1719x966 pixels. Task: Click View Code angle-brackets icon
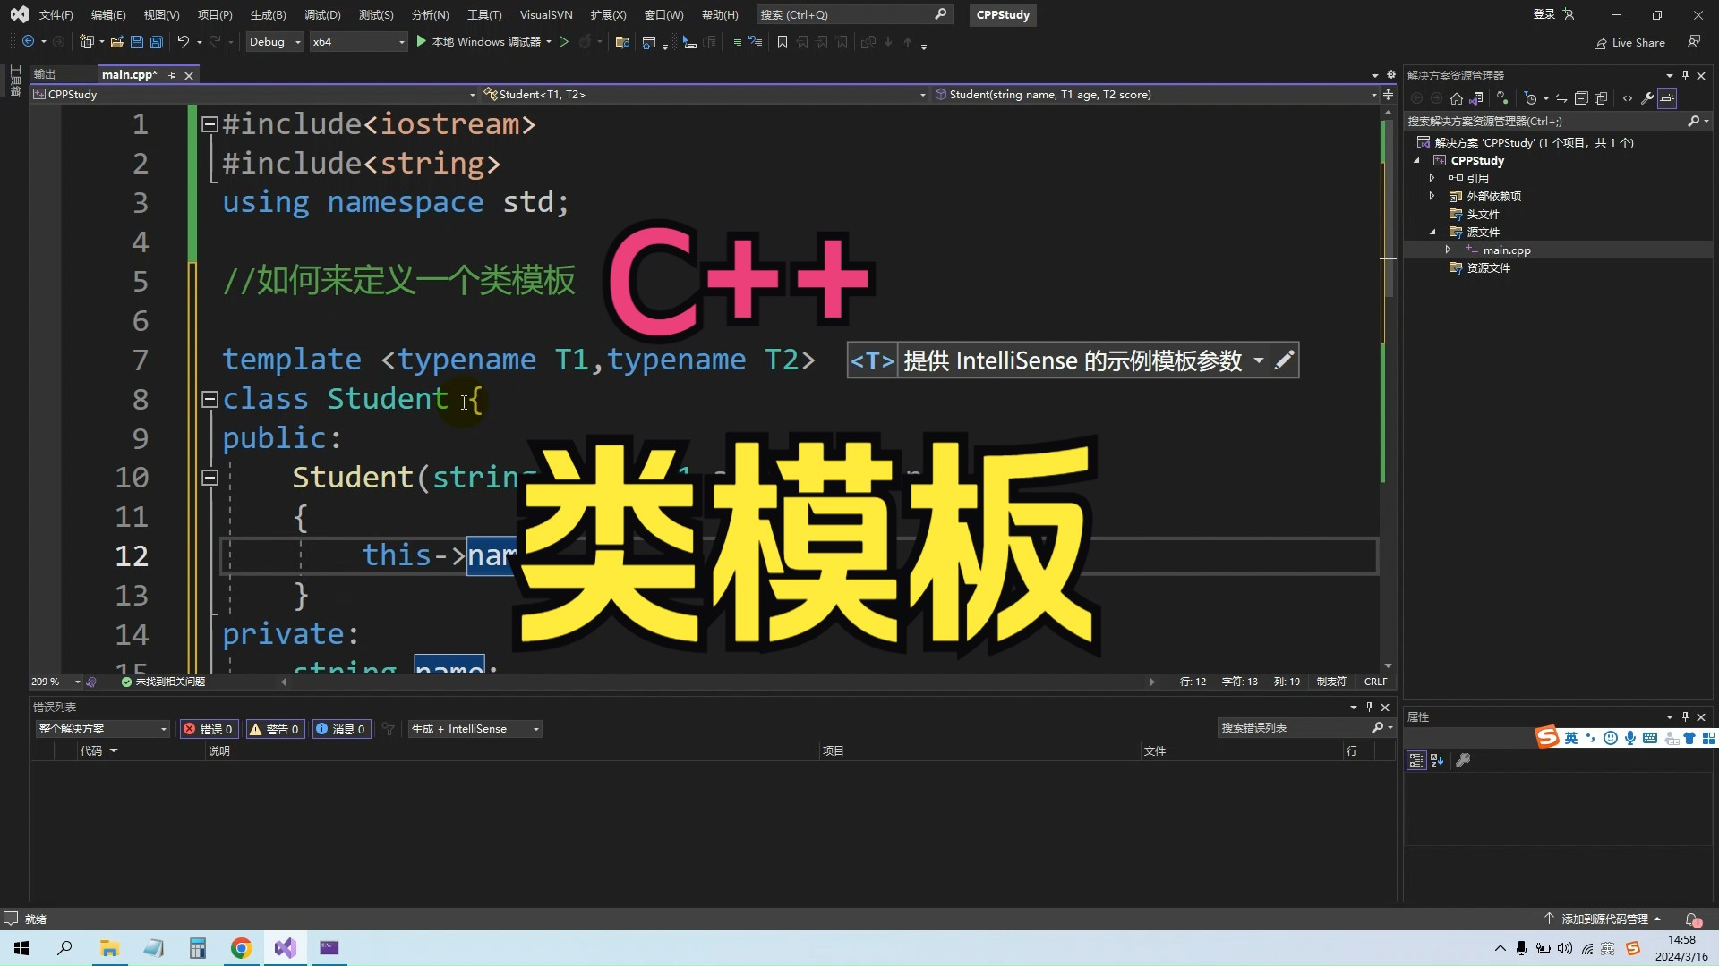(1627, 98)
